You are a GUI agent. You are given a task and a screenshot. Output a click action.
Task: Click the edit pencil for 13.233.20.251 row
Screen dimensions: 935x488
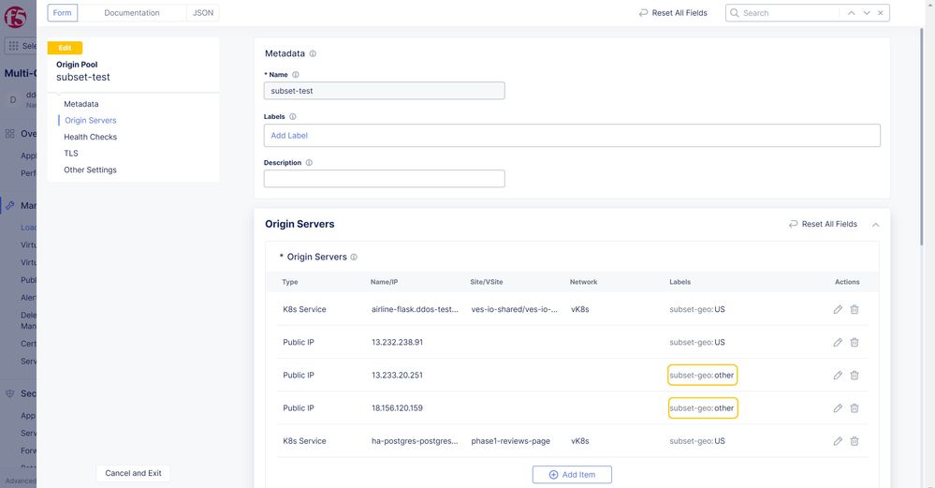[838, 376]
